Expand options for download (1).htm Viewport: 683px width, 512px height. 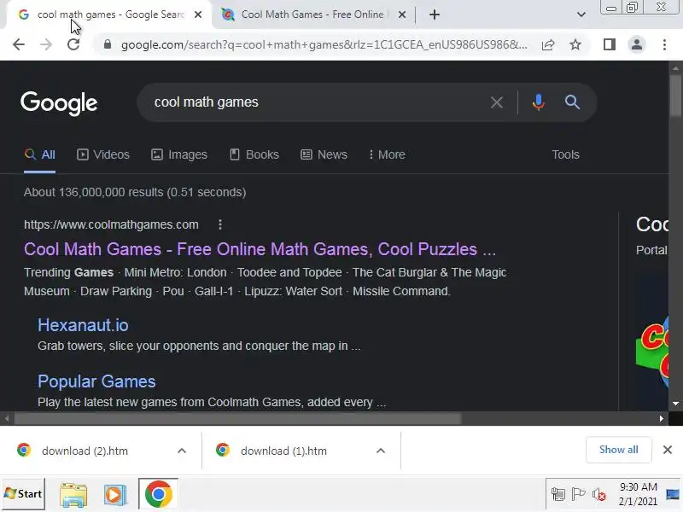381,451
